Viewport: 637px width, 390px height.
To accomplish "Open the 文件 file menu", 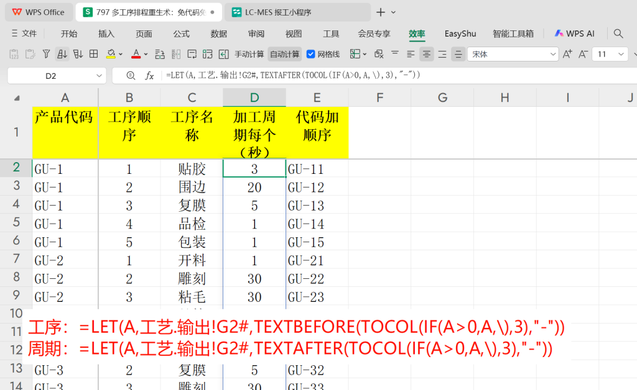I will 25,34.
